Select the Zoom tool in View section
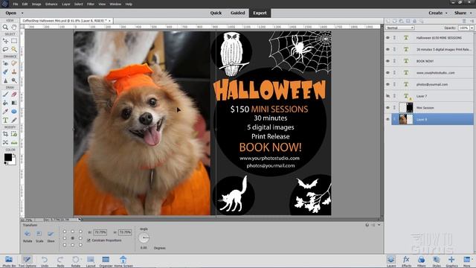The height and width of the screenshot is (268, 476). (x=5, y=27)
